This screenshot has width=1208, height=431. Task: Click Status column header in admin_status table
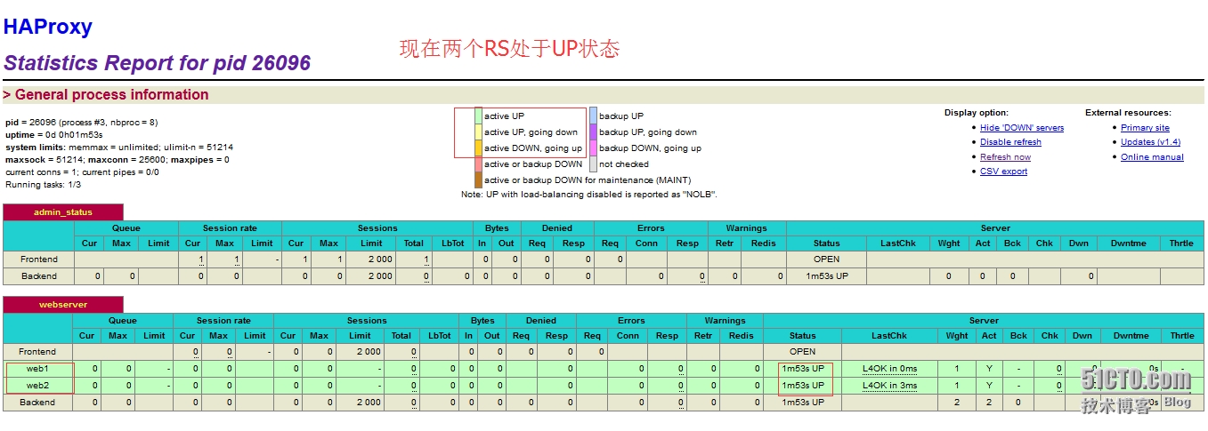826,243
